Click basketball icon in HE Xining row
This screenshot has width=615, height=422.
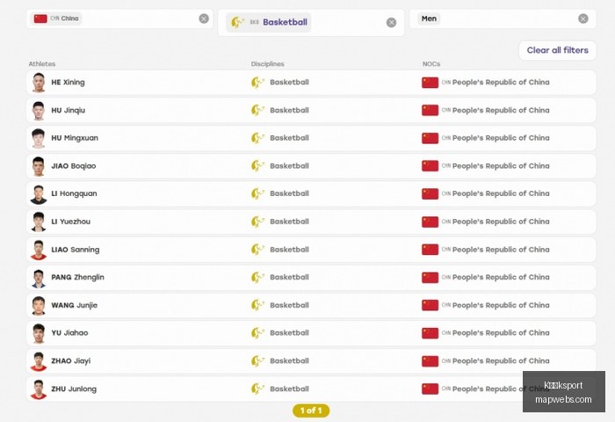coord(257,83)
